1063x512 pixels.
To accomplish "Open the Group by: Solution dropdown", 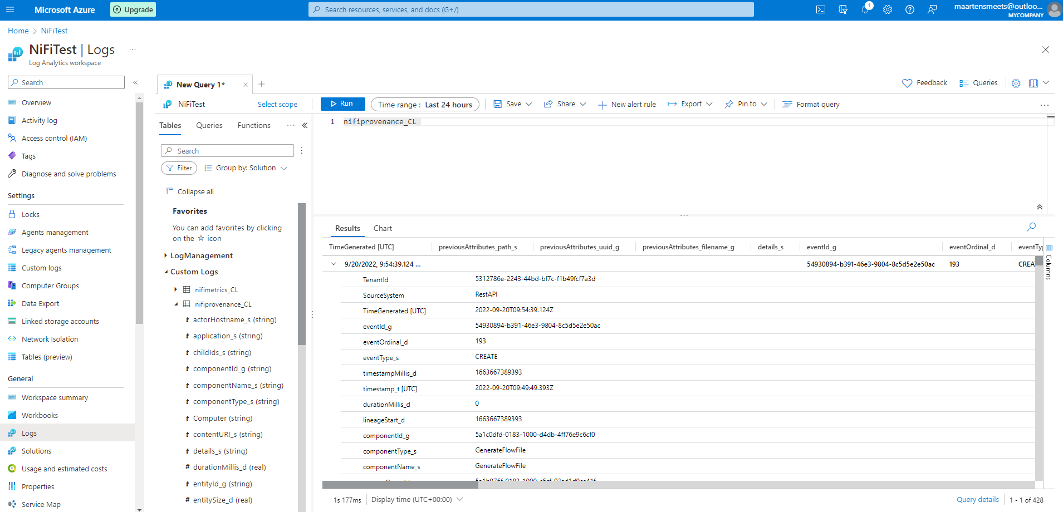I will click(246, 168).
